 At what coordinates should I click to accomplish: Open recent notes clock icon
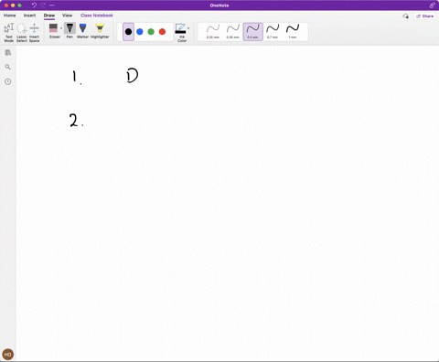coord(8,81)
